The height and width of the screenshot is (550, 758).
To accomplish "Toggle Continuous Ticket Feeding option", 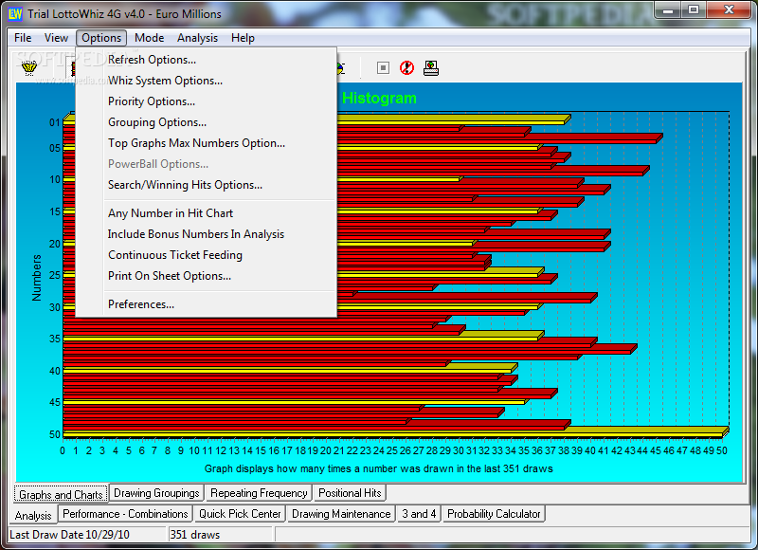I will 207,255.
